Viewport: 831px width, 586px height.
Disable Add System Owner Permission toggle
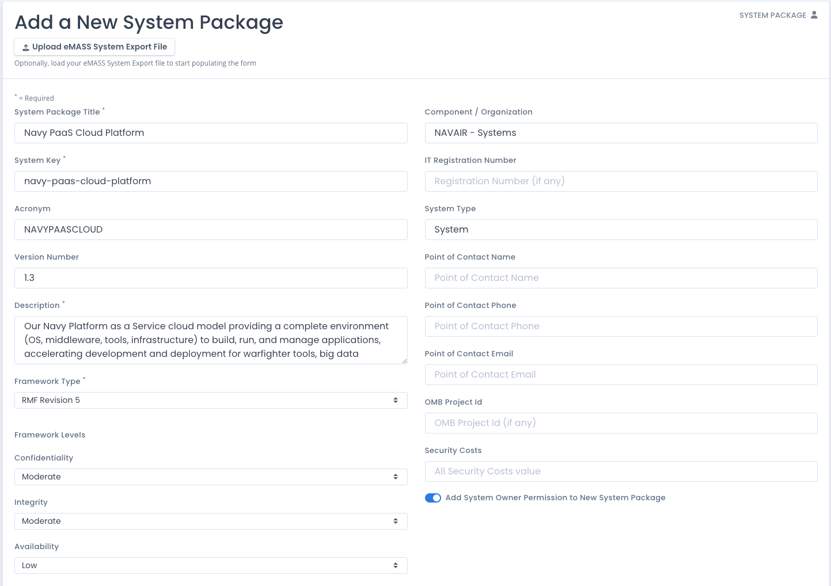(x=432, y=497)
